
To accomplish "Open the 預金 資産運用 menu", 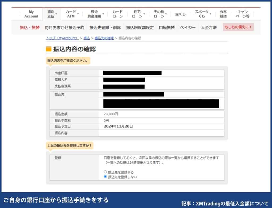I will 94,14.
